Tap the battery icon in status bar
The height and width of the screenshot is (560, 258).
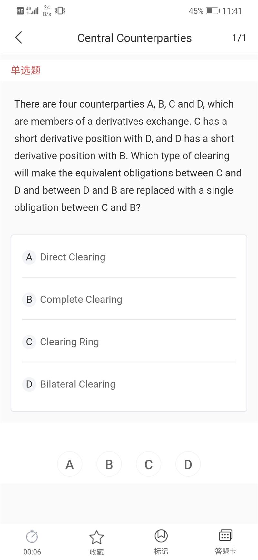pos(213,11)
